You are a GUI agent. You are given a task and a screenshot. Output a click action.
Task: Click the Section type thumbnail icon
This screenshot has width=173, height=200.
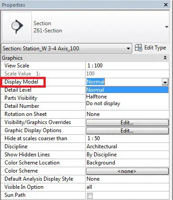coord(17,27)
